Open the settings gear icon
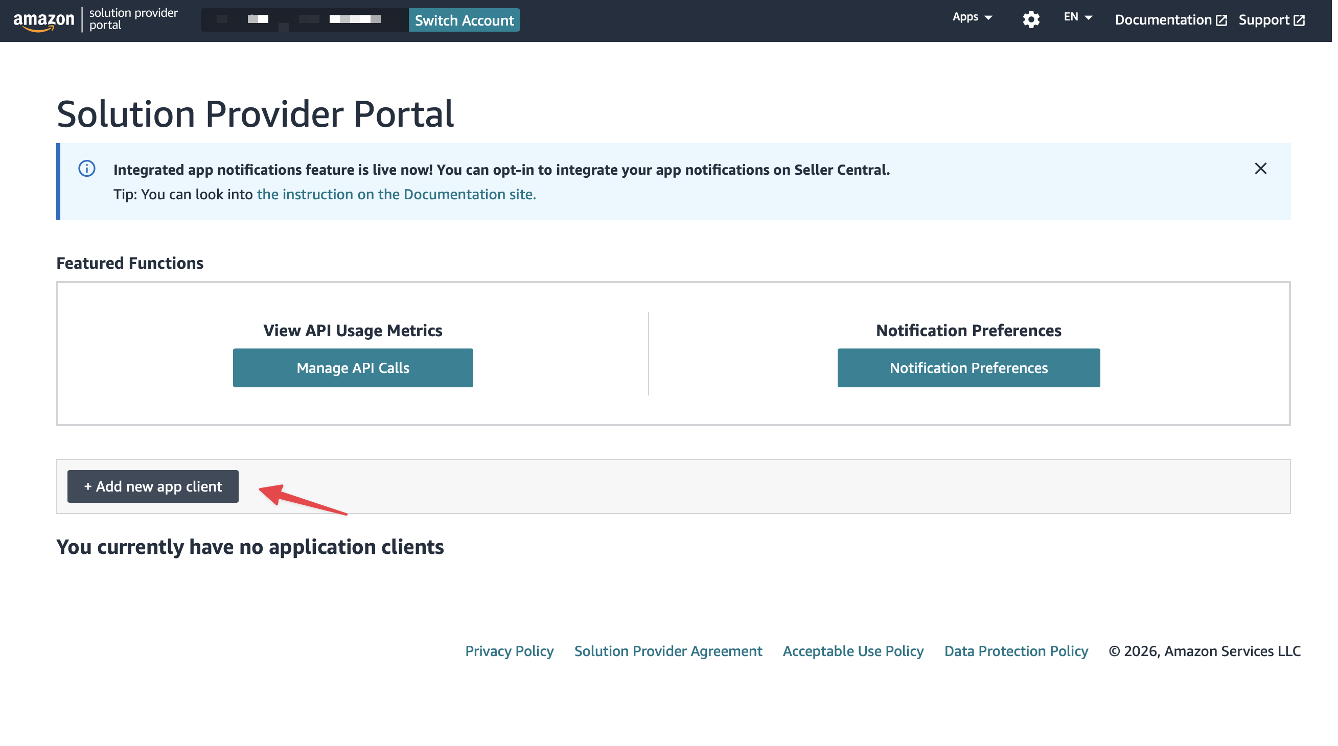 pos(1030,20)
